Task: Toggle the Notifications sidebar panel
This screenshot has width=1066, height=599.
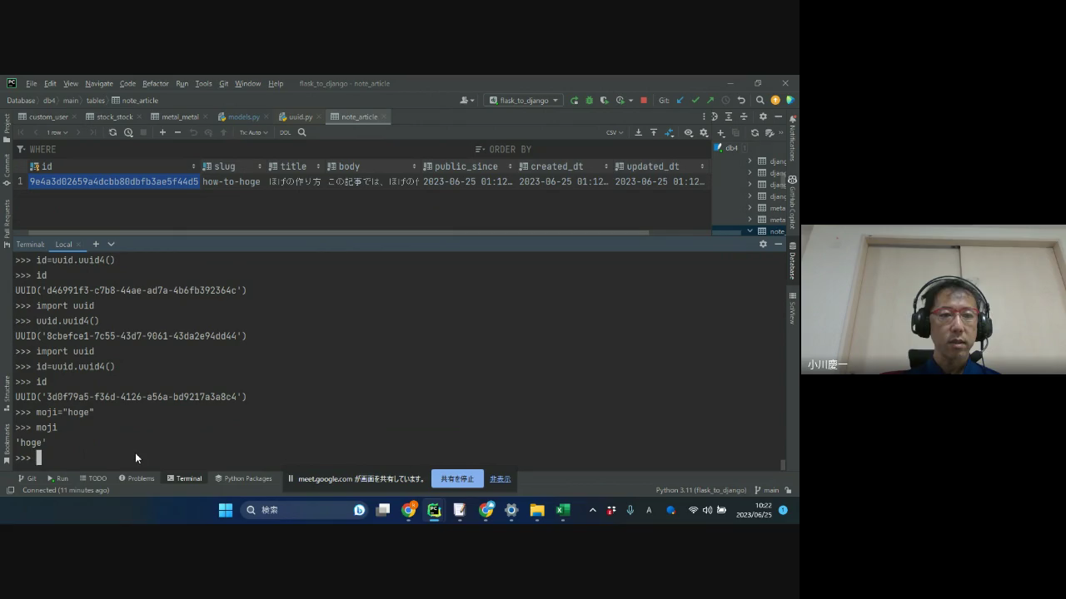Action: click(792, 143)
